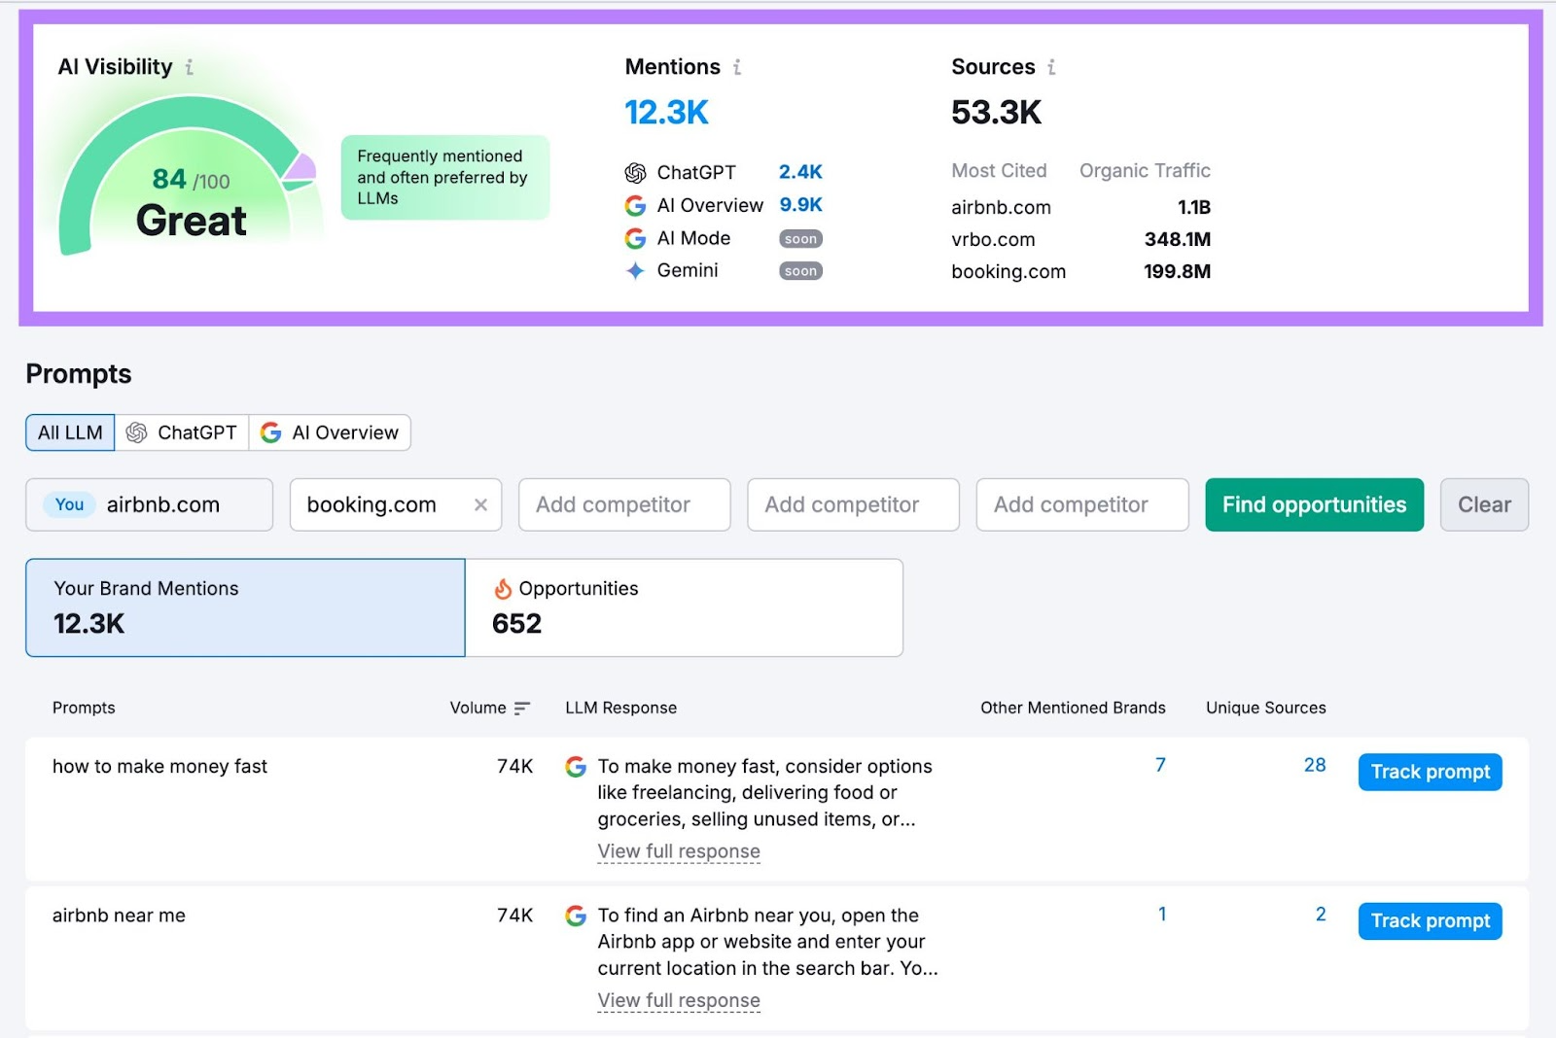Click the Google icon beside the money-fast response
The width and height of the screenshot is (1556, 1038).
576,767
